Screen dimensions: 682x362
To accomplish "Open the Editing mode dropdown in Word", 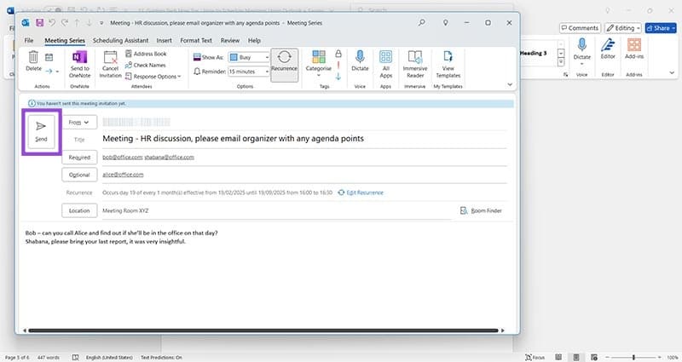I will tap(623, 28).
